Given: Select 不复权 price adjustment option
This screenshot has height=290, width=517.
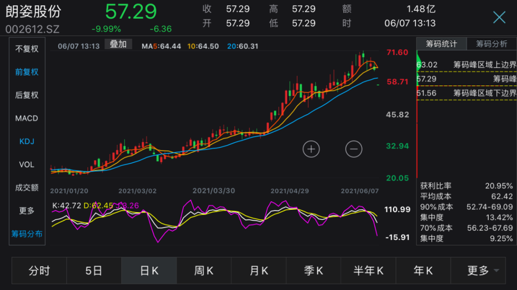Looking at the screenshot, I should click(27, 49).
